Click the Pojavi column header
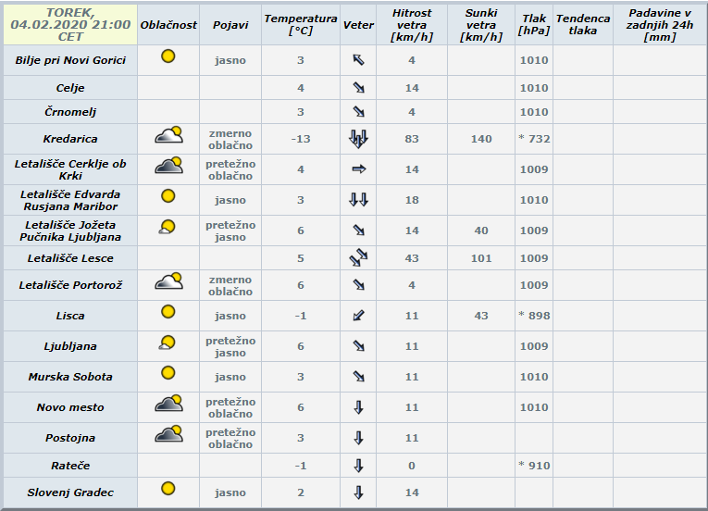 point(230,25)
